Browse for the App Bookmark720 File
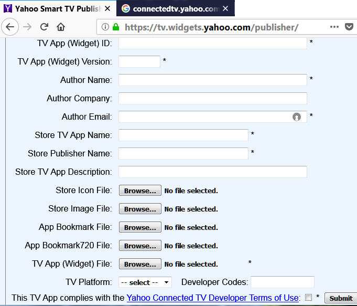The height and width of the screenshot is (306, 357). [140, 246]
